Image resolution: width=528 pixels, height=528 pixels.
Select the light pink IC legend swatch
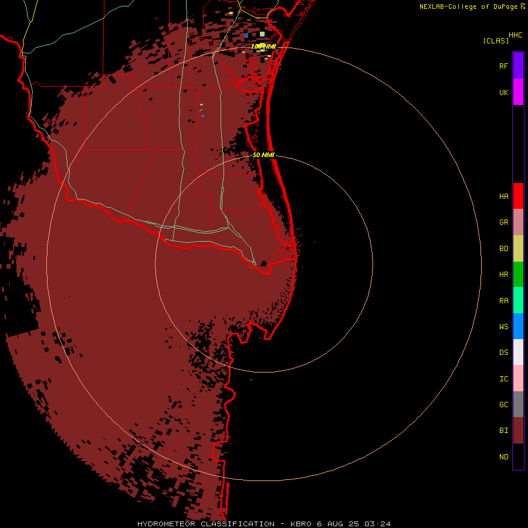click(x=518, y=378)
